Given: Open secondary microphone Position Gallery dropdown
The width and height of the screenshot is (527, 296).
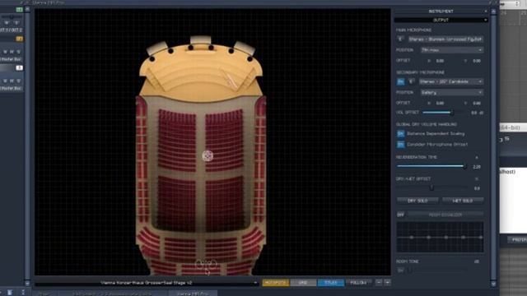Looking at the screenshot, I should 452,92.
